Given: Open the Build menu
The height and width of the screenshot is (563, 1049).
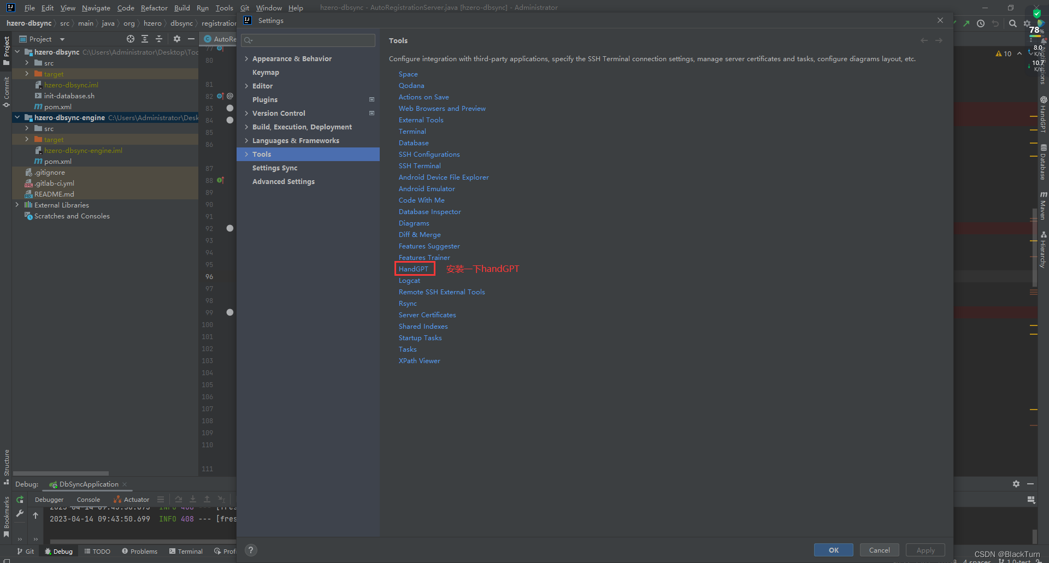Looking at the screenshot, I should point(182,8).
